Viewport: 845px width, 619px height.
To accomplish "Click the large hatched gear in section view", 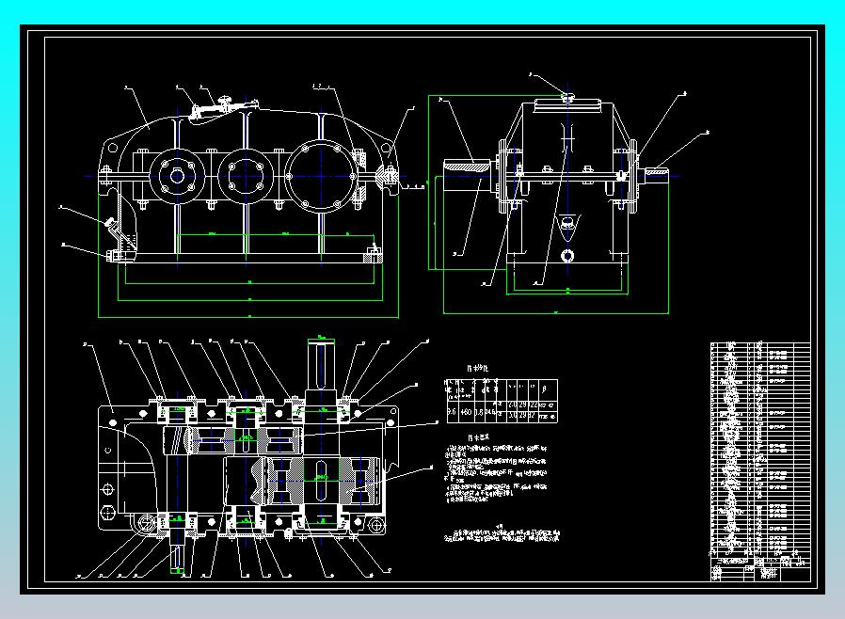I will [322, 481].
